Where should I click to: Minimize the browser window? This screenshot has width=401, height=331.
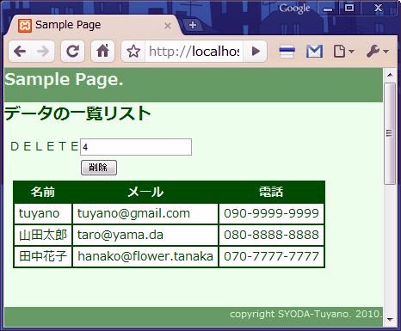pos(328,9)
